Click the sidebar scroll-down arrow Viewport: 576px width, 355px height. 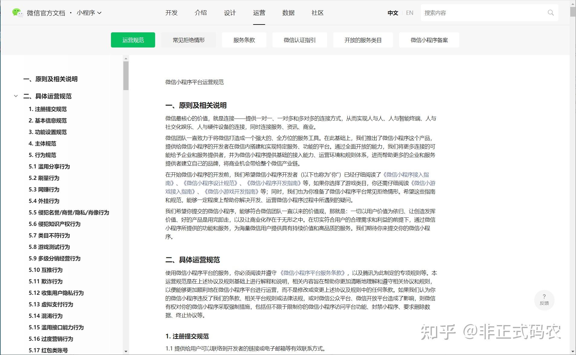[126, 352]
